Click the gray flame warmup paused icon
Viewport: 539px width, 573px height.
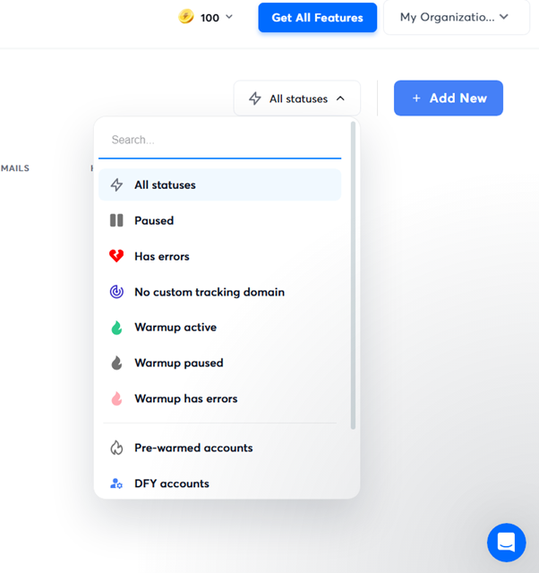tap(116, 363)
